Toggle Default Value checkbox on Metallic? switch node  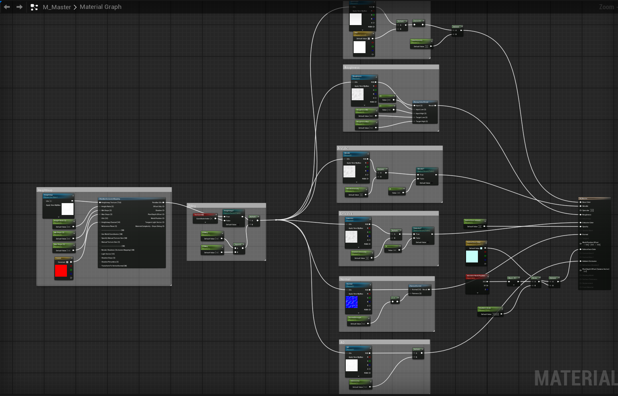[x=432, y=183]
